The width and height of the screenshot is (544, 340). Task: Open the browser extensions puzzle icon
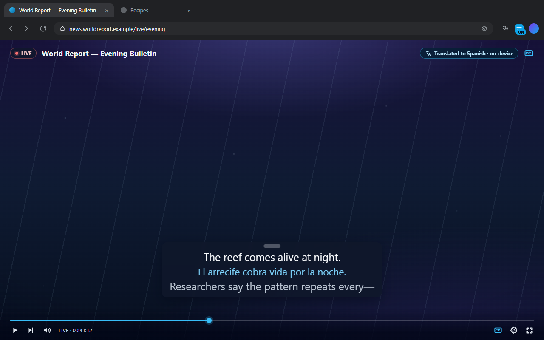(505, 28)
